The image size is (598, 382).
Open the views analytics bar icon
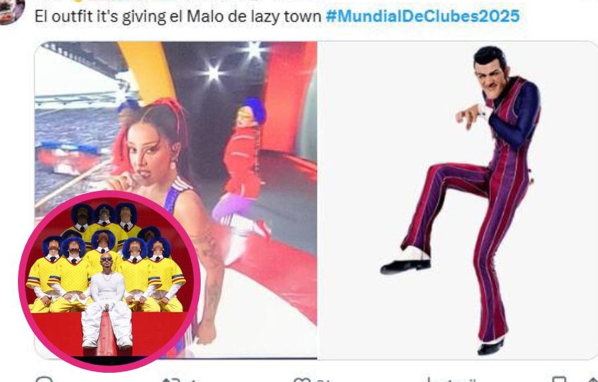(x=430, y=379)
